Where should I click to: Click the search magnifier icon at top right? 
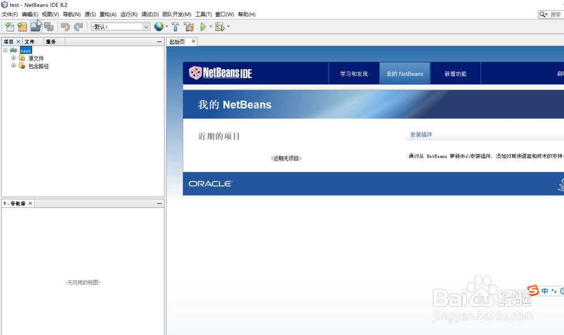[x=542, y=15]
